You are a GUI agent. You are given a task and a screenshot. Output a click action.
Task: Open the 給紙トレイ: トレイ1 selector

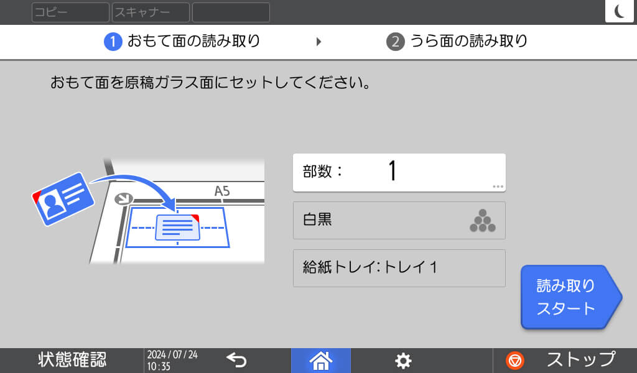tap(399, 268)
